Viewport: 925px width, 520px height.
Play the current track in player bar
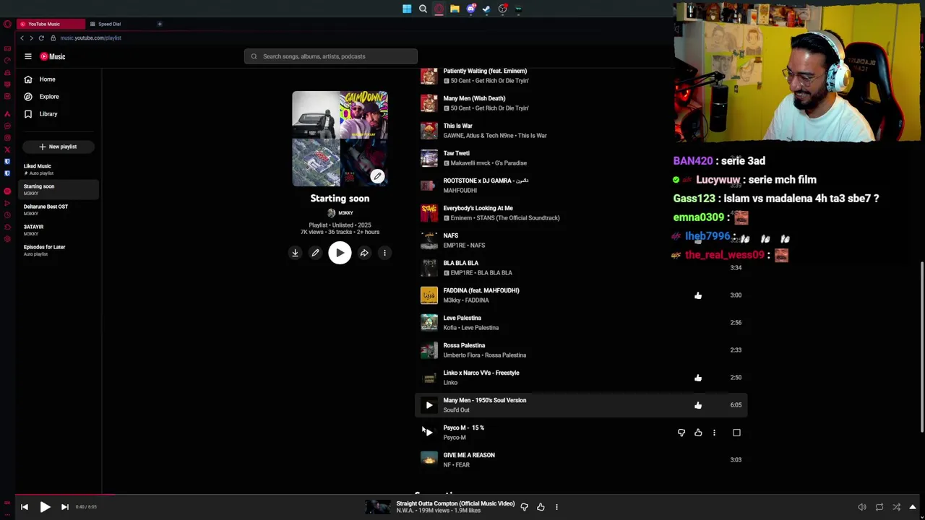pos(45,507)
